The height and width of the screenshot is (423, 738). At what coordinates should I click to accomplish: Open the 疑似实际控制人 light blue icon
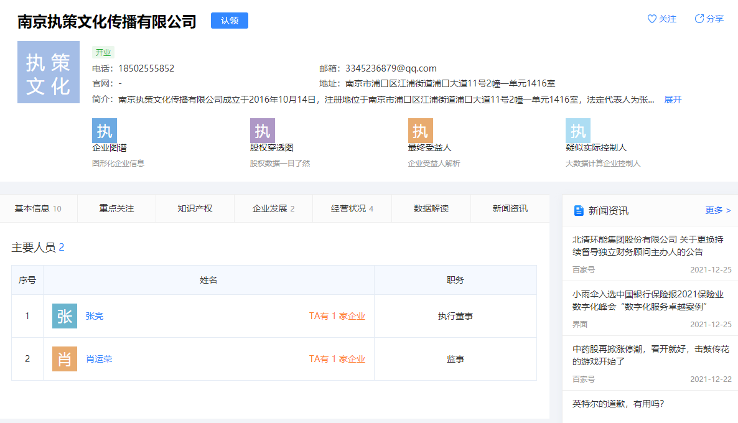point(578,131)
